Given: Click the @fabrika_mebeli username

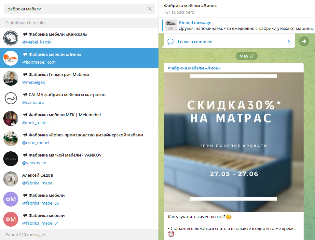Looking at the screenshot, I should [38, 183].
